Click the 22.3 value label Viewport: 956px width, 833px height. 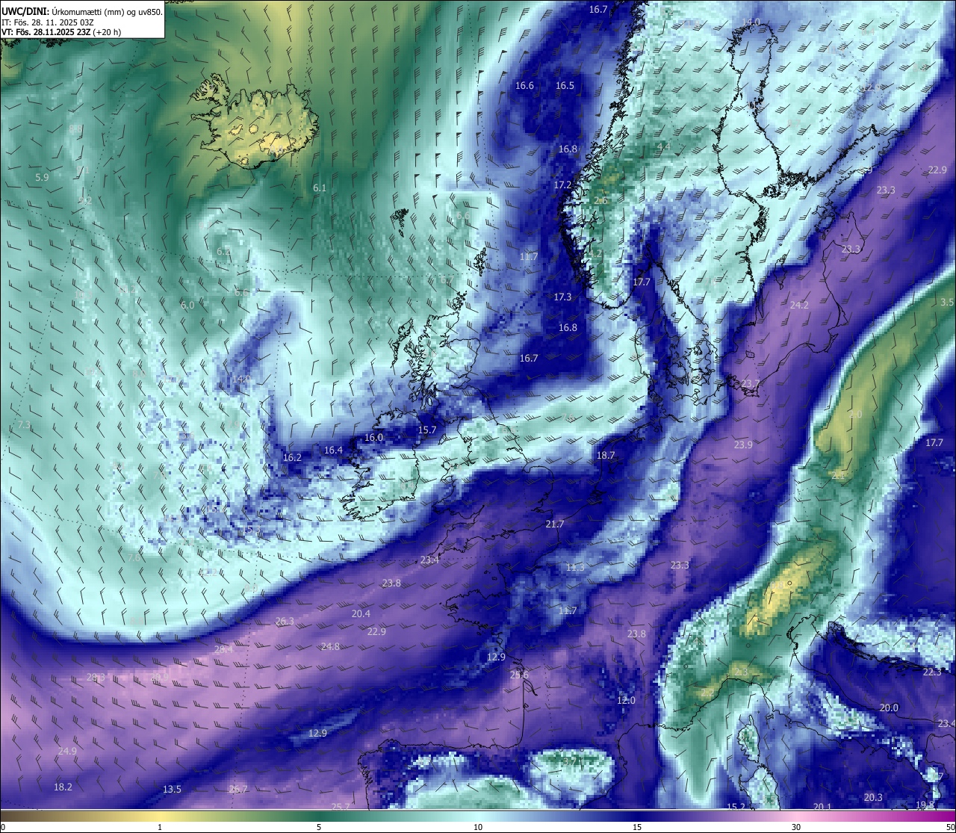click(932, 672)
